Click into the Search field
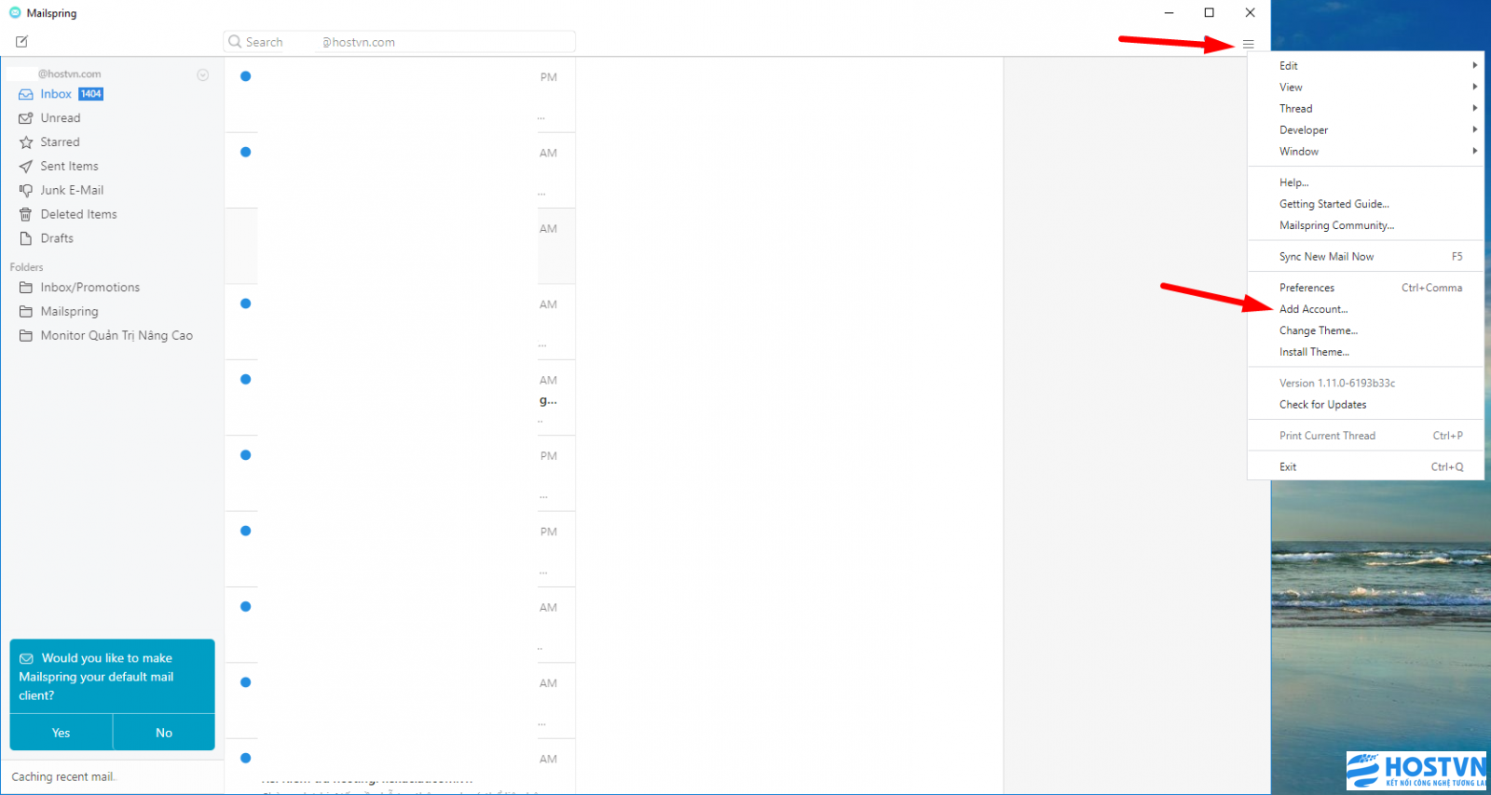The image size is (1491, 795). (x=399, y=42)
